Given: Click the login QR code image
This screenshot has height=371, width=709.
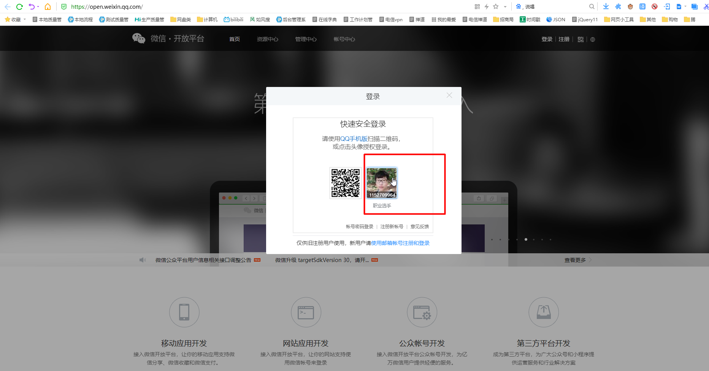Looking at the screenshot, I should 346,183.
